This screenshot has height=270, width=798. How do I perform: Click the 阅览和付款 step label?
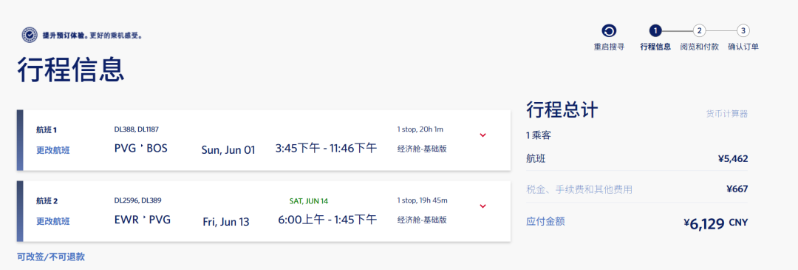(x=699, y=47)
